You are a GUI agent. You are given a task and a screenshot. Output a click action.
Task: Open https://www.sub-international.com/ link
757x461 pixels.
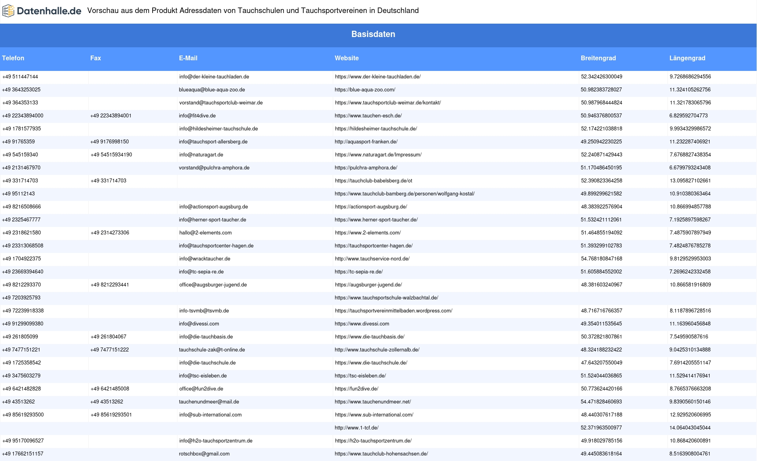pyautogui.click(x=374, y=415)
